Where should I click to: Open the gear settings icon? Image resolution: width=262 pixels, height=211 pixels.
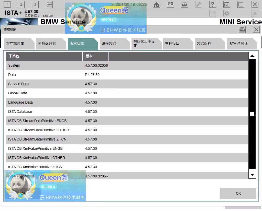(x=227, y=13)
